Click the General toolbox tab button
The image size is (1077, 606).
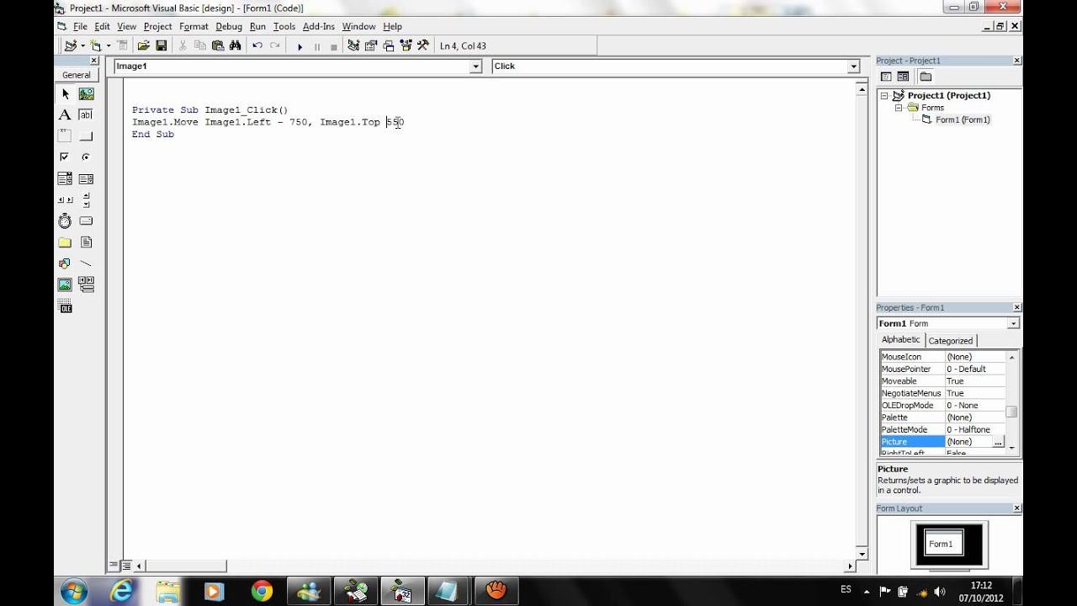[77, 75]
